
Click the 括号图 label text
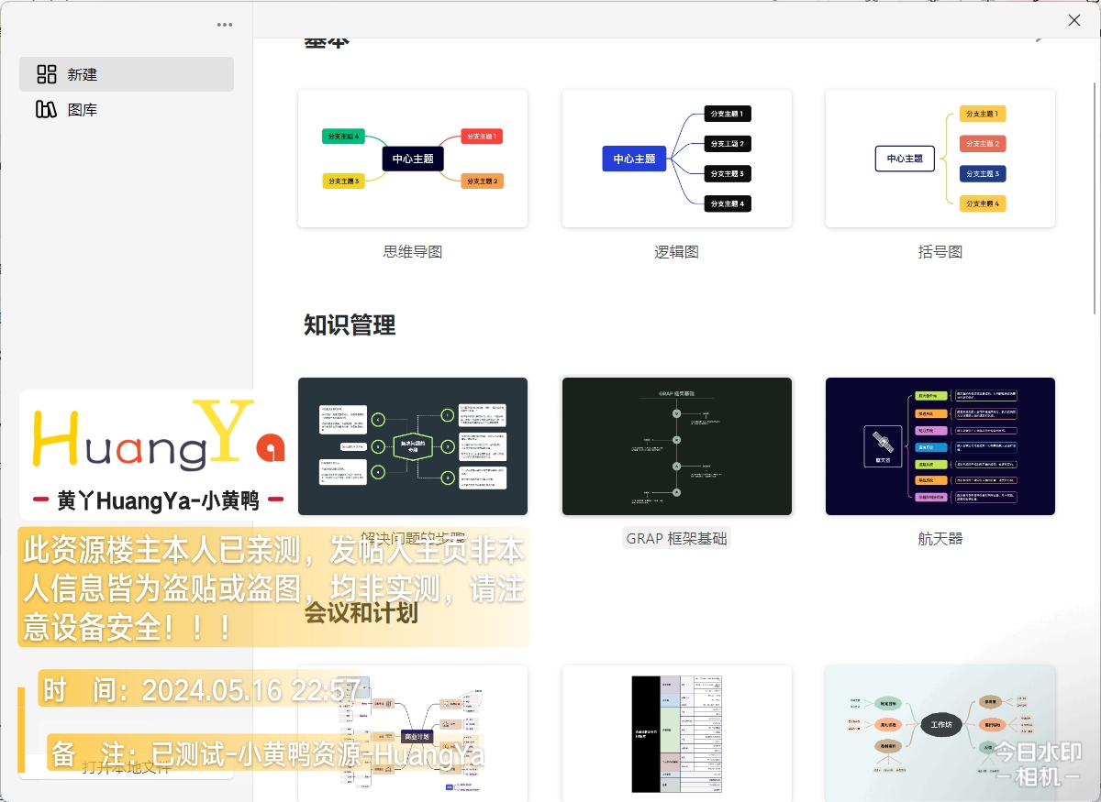point(940,252)
